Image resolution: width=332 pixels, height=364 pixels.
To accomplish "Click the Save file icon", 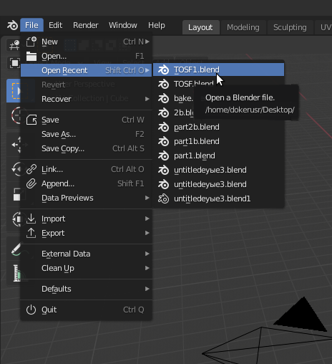I will pyautogui.click(x=31, y=120).
